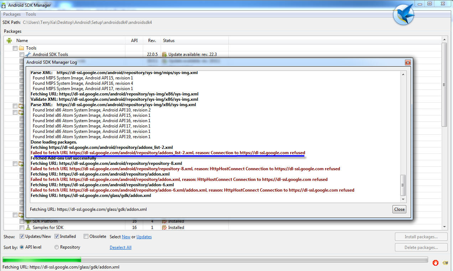Click red log line failing to fetch repository-8.xml
The width and height of the screenshot is (453, 271).
pyautogui.click(x=185, y=169)
